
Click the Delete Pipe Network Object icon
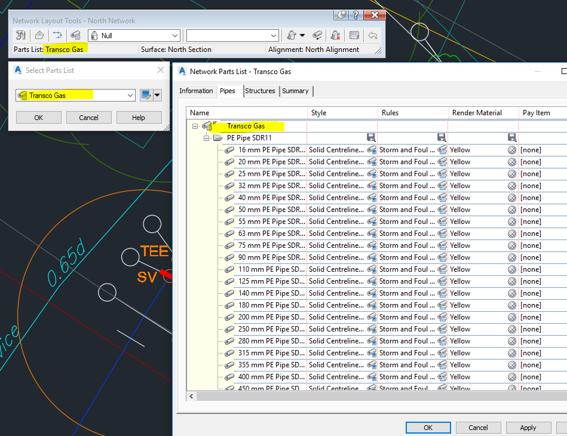pyautogui.click(x=335, y=35)
